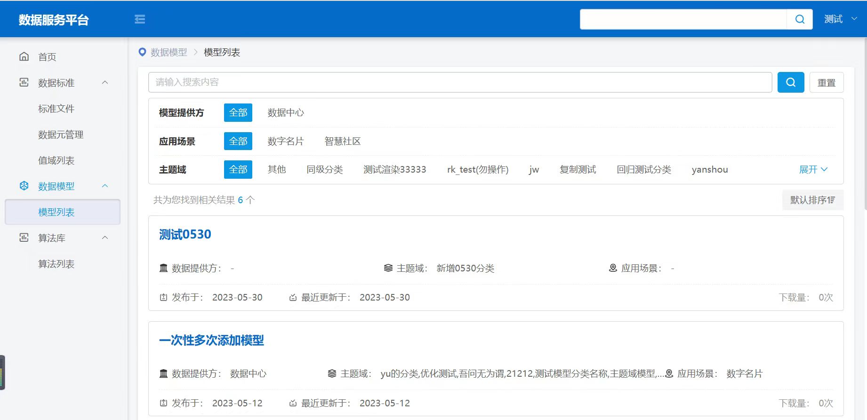This screenshot has width=867, height=420.
Task: Filter scene by 数字名片
Action: (286, 141)
